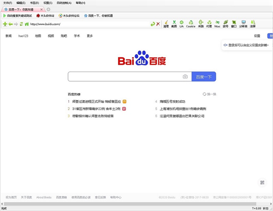Open the 设置(S) menu

pos(48,3)
